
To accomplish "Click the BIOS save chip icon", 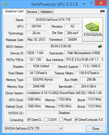I will click(100, 46).
